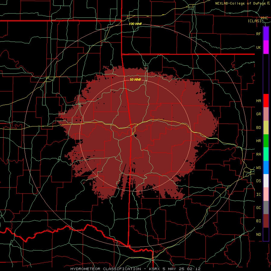Select the HA legend label
Screen dimensions: 271x271
[258, 101]
